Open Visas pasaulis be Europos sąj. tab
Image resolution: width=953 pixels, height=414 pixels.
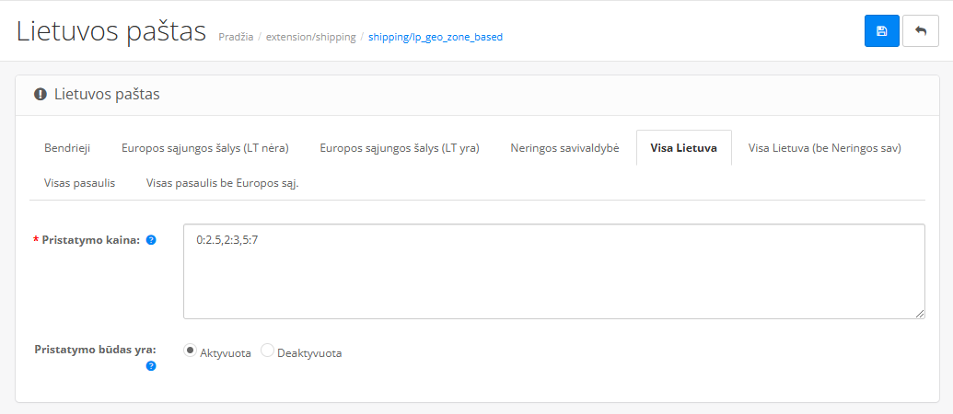[x=222, y=183]
